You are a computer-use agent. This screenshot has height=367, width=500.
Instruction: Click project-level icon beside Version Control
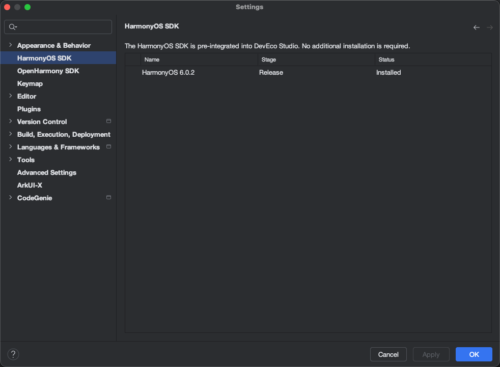[x=108, y=121]
